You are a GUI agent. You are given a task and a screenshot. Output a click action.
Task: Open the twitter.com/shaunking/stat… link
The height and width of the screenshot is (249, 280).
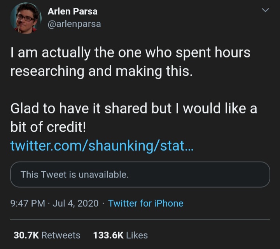[101, 146]
